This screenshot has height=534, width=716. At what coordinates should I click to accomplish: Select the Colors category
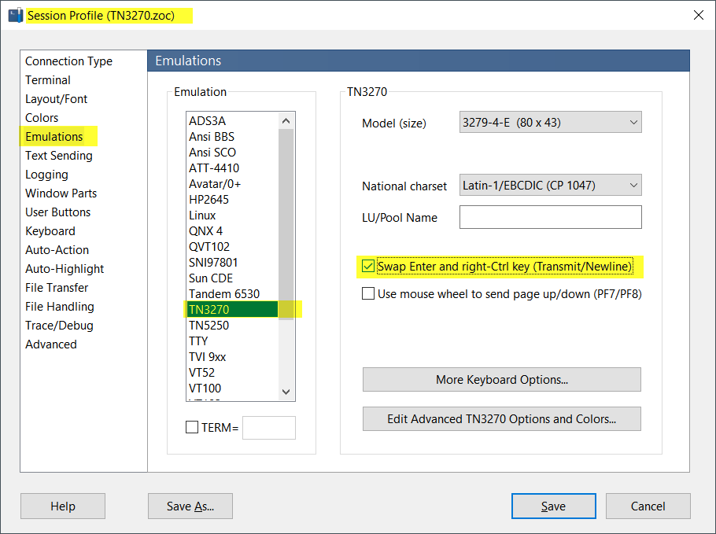click(x=42, y=118)
